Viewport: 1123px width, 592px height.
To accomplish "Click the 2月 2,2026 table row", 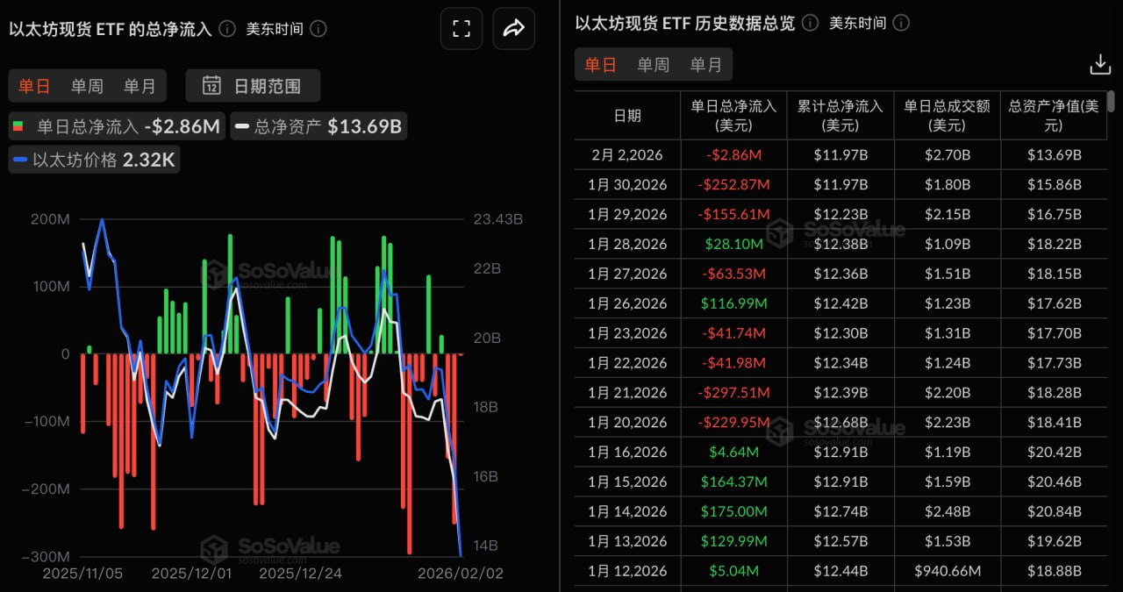I will point(840,154).
